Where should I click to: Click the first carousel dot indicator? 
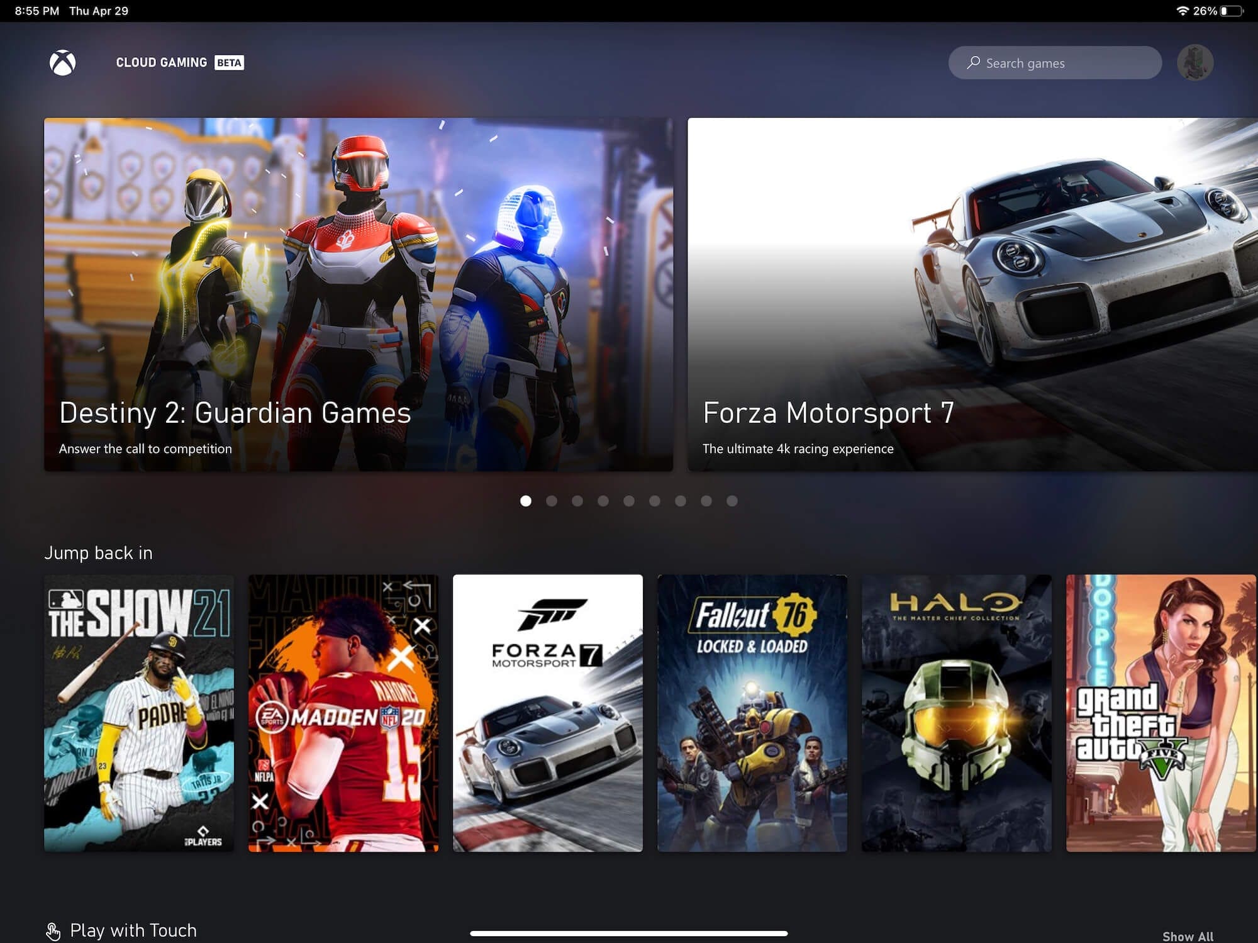tap(526, 500)
